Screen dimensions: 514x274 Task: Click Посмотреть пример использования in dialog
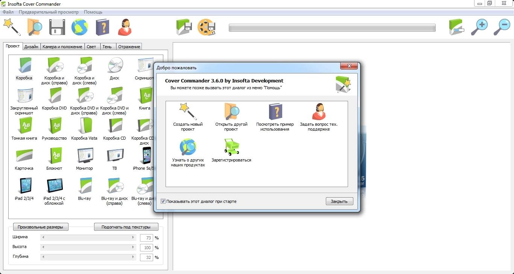[x=275, y=117]
